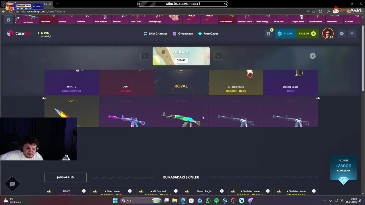Image resolution: width=365 pixels, height=205 pixels.
Task: Open Heat Treated drop in live feed
Action: (101, 20)
